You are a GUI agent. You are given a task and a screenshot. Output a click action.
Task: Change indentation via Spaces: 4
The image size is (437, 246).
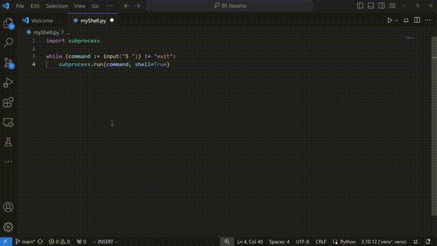pos(279,241)
